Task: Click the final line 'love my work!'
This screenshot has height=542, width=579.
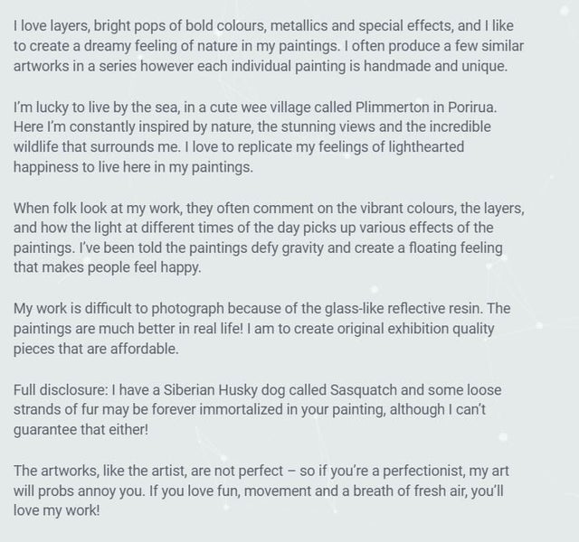Action: pos(56,510)
